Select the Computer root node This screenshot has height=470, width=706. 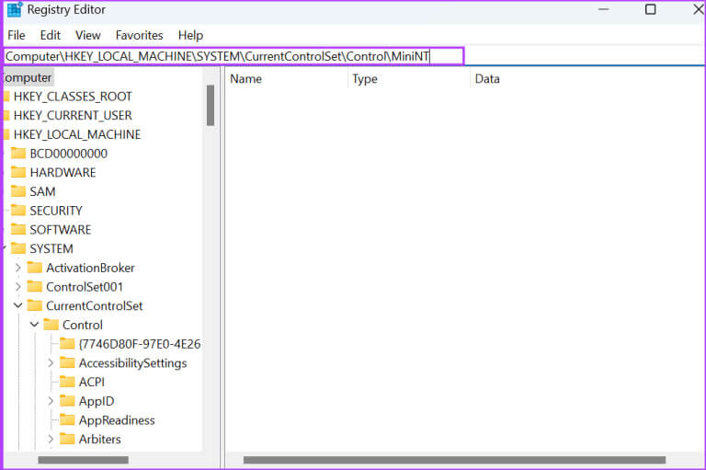tap(27, 77)
